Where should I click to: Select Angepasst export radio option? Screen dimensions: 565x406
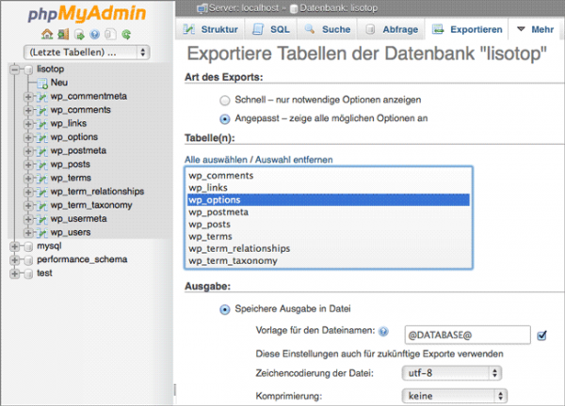pos(225,119)
